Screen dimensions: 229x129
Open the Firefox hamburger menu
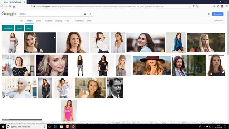point(226,6)
